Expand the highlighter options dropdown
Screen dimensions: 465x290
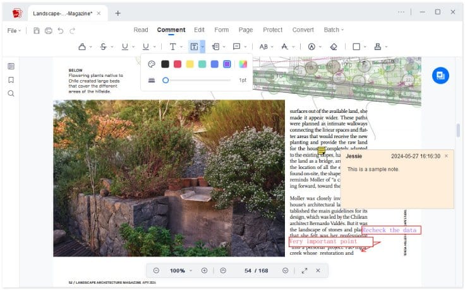pos(91,47)
